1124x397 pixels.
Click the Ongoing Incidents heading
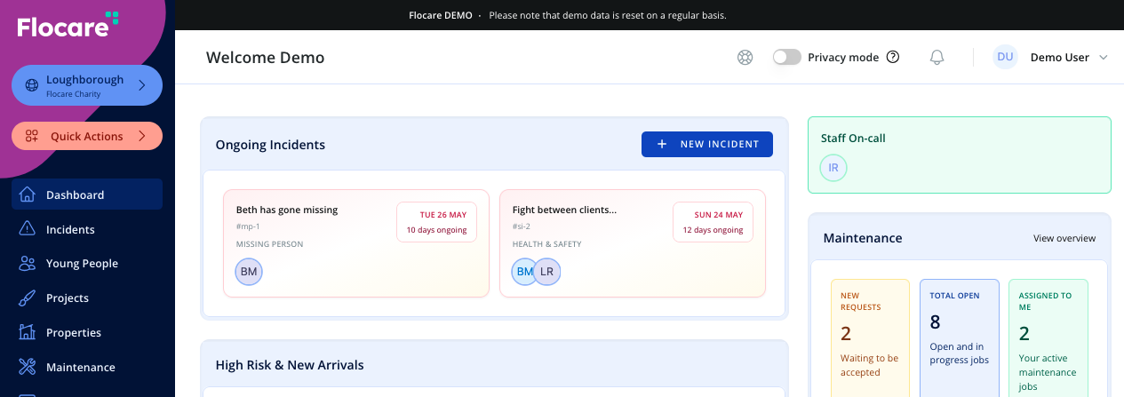[270, 145]
